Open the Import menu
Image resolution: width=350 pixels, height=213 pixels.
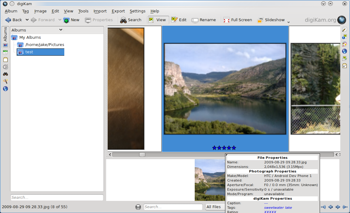coord(100,11)
